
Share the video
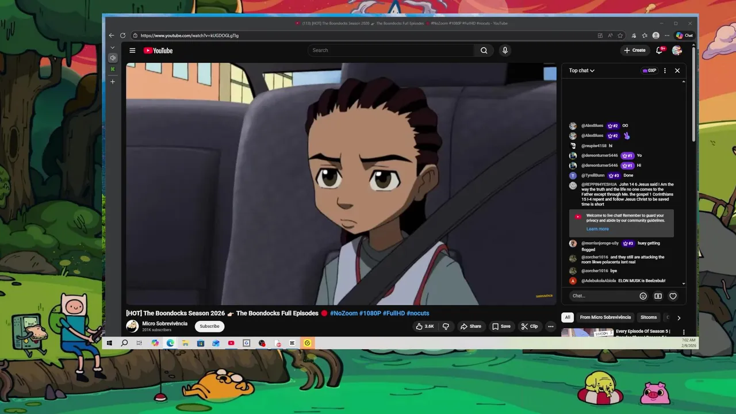tap(470, 327)
